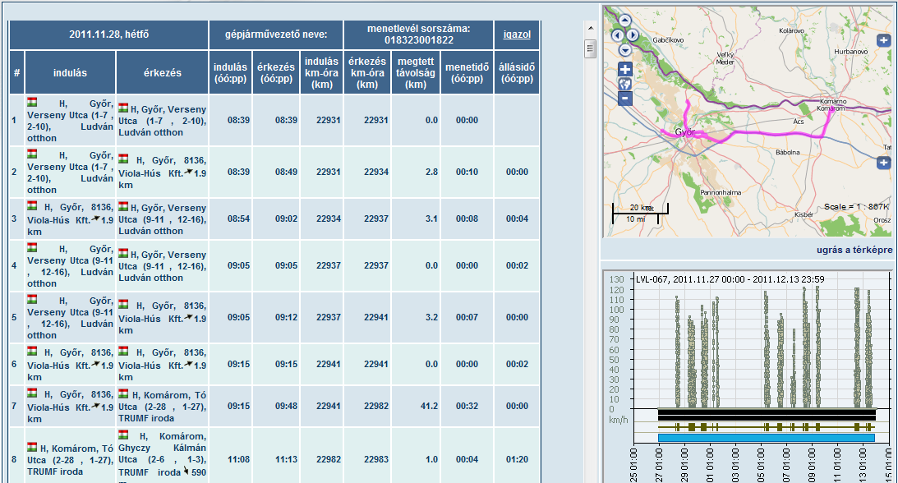Follow the 'ugrás a térképre' link

pos(854,250)
